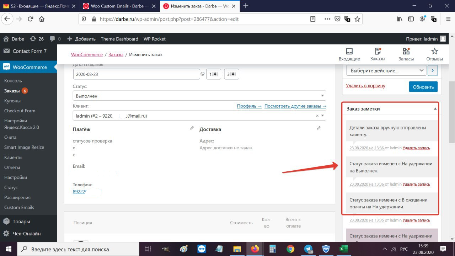Screen dimensions: 455x256
Task: Open Excel from the taskbar
Action: pos(343,249)
